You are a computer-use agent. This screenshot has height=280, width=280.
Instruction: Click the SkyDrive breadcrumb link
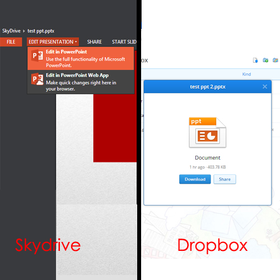pos(11,31)
